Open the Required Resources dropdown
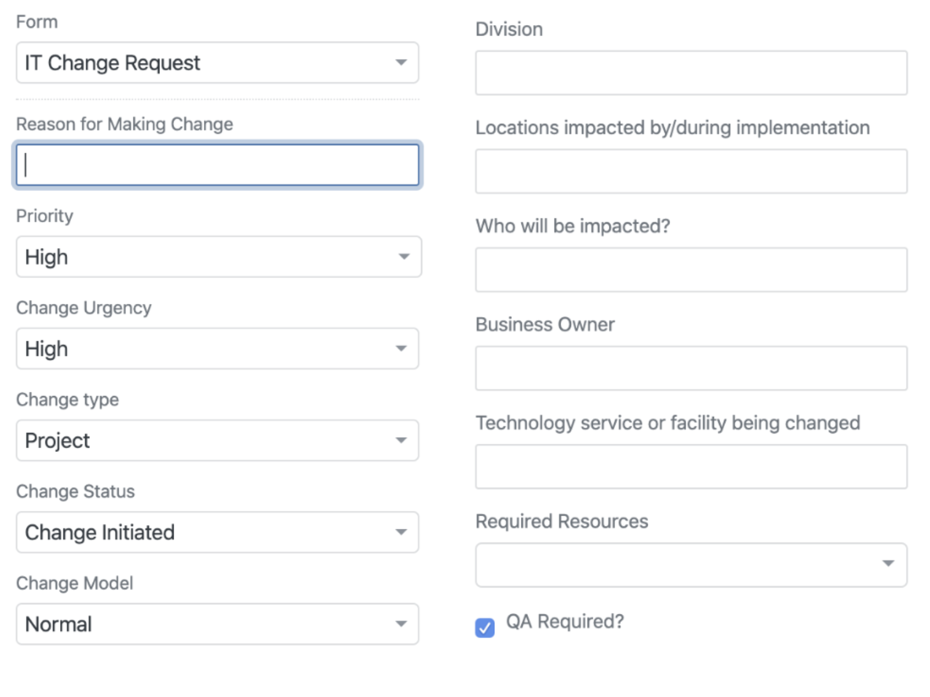 [x=691, y=565]
